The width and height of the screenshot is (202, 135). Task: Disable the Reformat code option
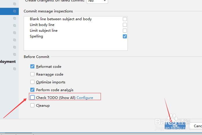pyautogui.click(x=32, y=66)
